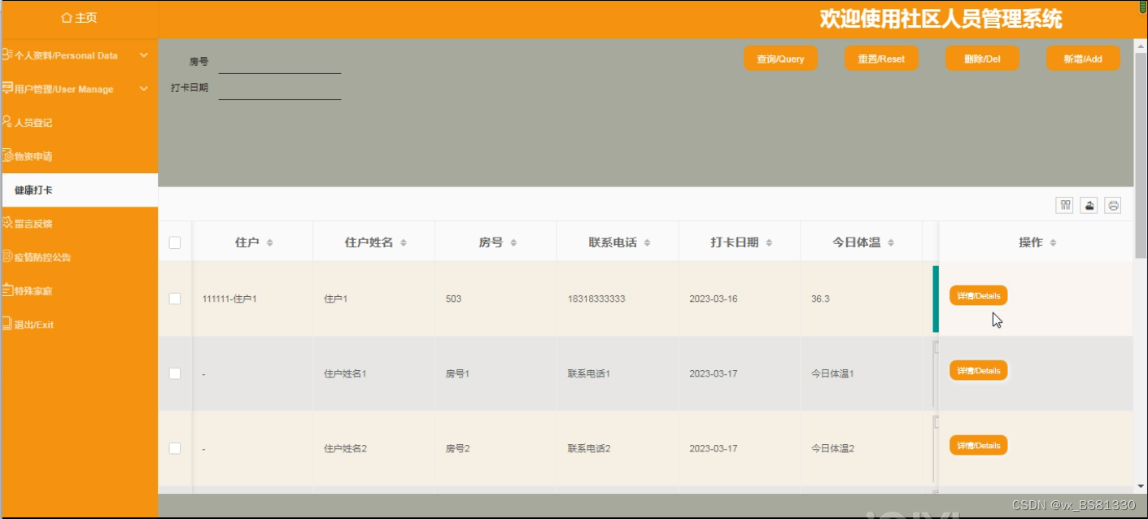1148x519 pixels.
Task: Click the 删除/Del button
Action: tap(982, 59)
